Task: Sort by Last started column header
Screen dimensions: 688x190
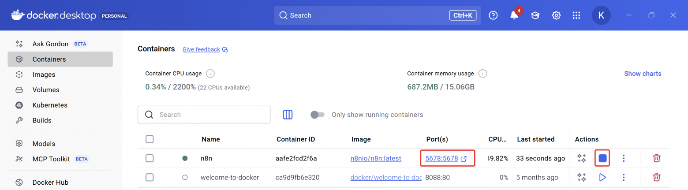Action: (x=536, y=139)
